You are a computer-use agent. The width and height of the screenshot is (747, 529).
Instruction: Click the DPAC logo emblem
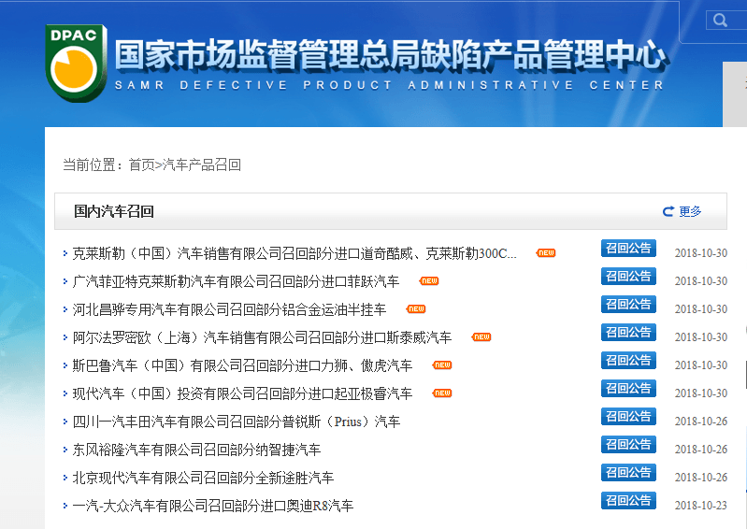click(76, 63)
